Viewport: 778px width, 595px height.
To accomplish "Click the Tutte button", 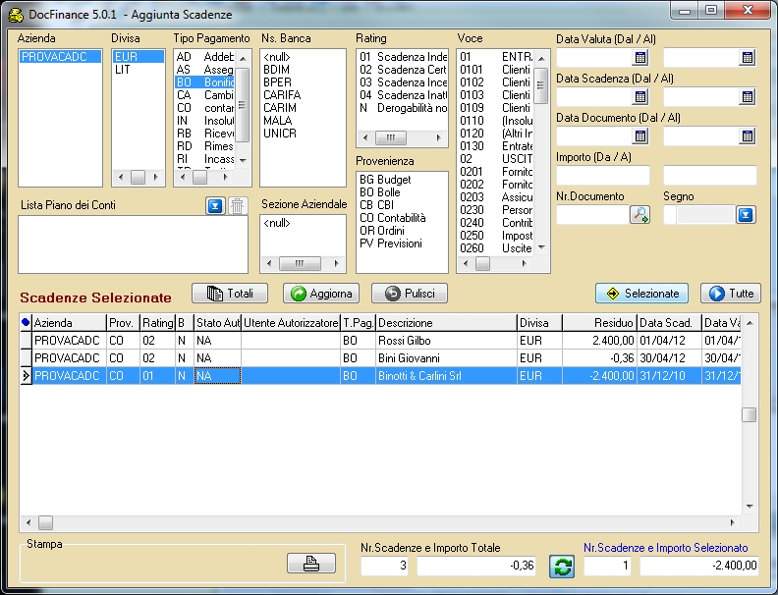I will (x=730, y=294).
